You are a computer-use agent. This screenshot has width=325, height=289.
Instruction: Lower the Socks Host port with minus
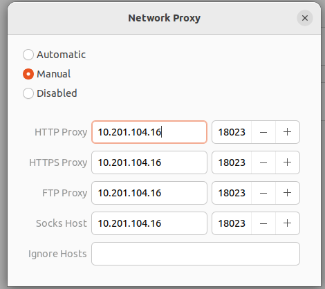pyautogui.click(x=263, y=223)
